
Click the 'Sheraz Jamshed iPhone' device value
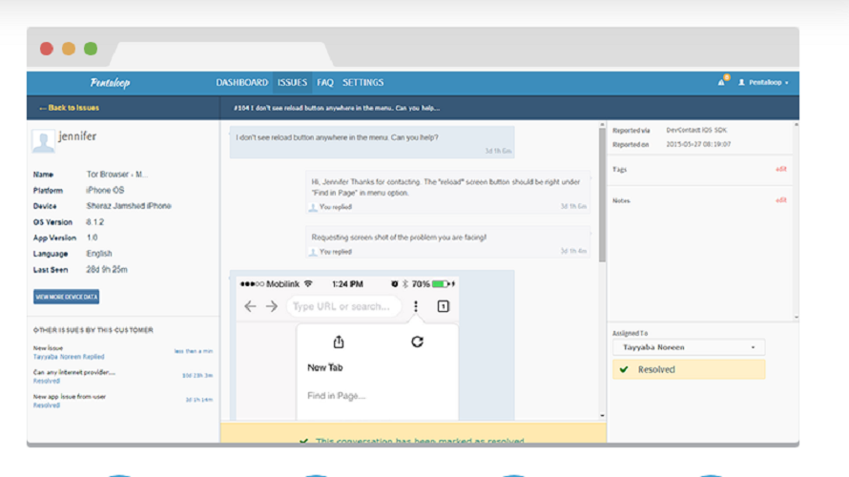(x=129, y=206)
